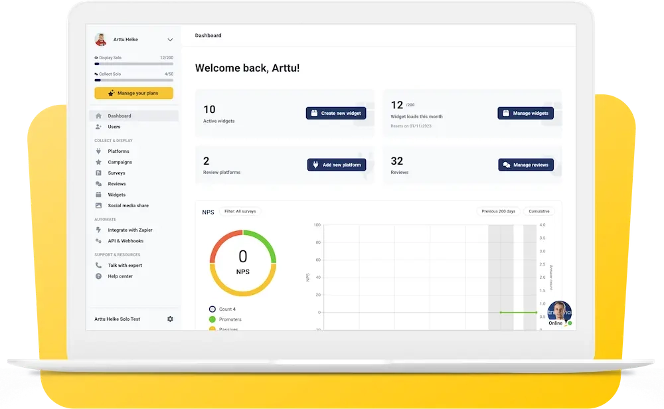Image resolution: width=664 pixels, height=409 pixels.
Task: Open API & Webhooks menu item
Action: 125,241
